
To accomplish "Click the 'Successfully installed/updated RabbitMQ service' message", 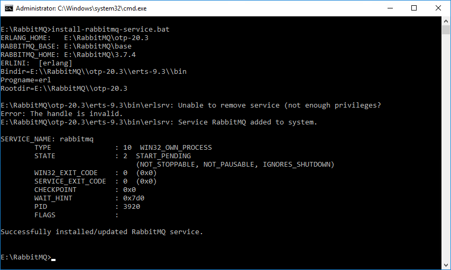I will click(x=102, y=232).
